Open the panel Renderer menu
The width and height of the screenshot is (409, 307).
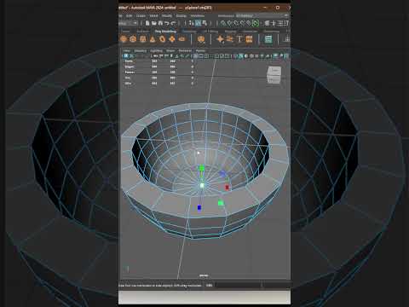(x=185, y=50)
